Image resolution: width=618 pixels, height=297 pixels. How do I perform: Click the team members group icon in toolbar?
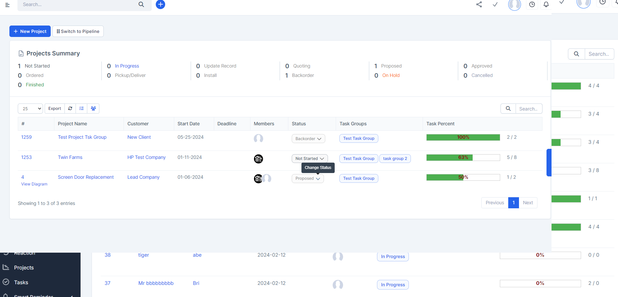[x=93, y=109]
